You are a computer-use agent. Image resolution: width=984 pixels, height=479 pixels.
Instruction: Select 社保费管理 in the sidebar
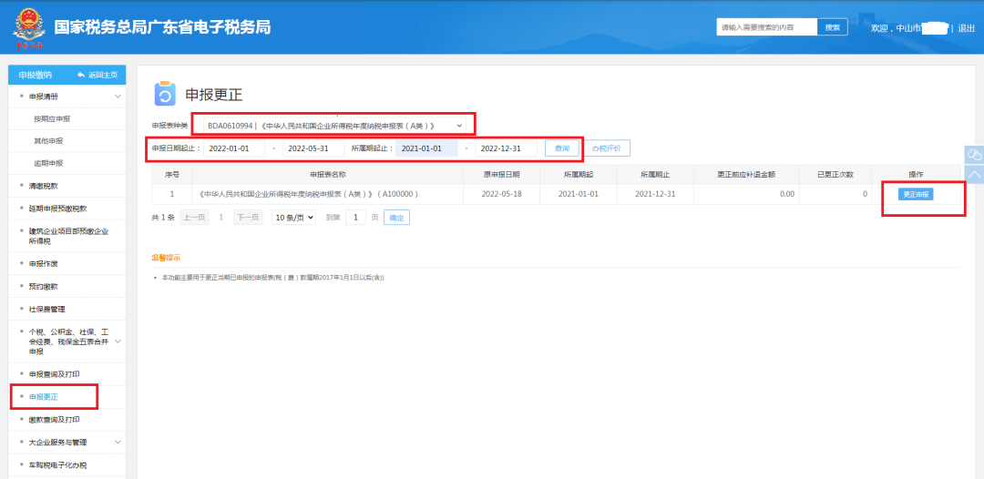tap(47, 309)
